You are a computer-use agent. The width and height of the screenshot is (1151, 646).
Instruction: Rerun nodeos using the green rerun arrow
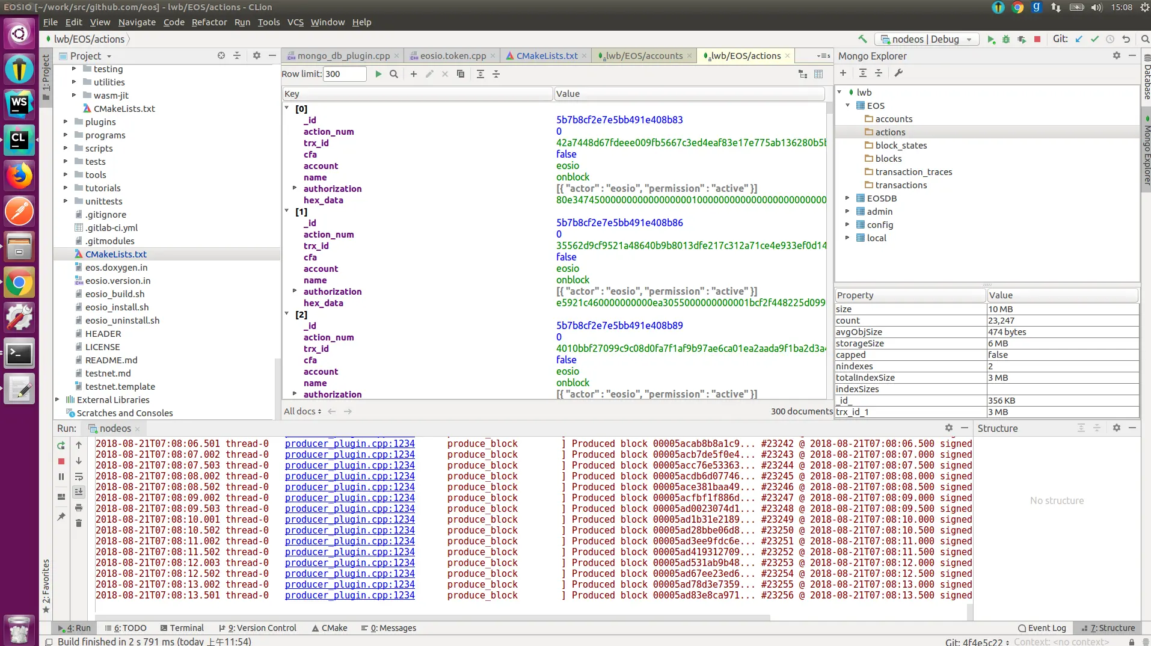coord(61,446)
